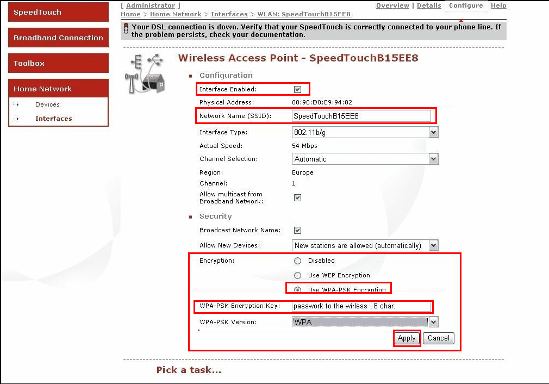This screenshot has height=384, width=549.
Task: Select the Disabled encryption option
Action: tap(297, 261)
